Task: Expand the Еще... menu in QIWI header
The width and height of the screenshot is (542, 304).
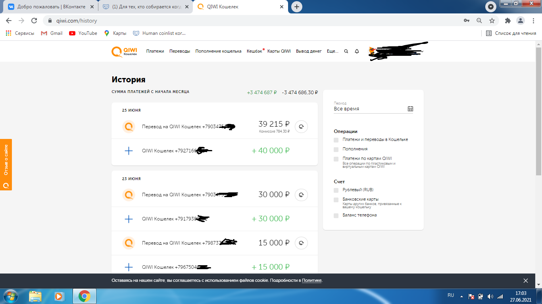Action: click(333, 51)
